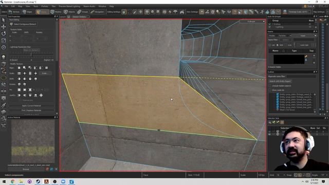Click Find / Replace Material button
This screenshot has width=329, height=185.
31,110
